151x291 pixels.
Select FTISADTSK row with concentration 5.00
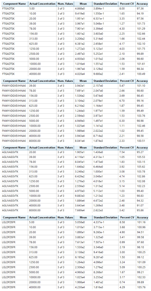pyautogui.click(x=75, y=9)
